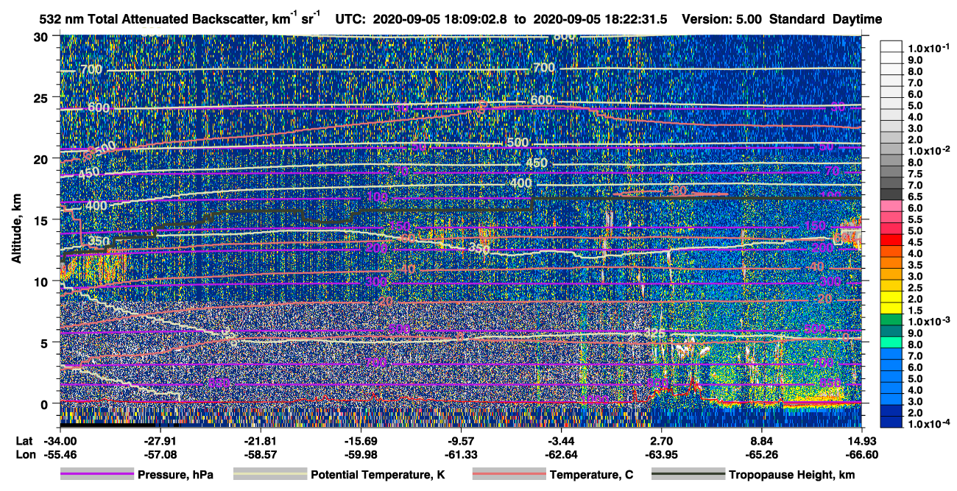The height and width of the screenshot is (491, 957).
Task: Click the 'Temperature, C' legend label
Action: [591, 475]
